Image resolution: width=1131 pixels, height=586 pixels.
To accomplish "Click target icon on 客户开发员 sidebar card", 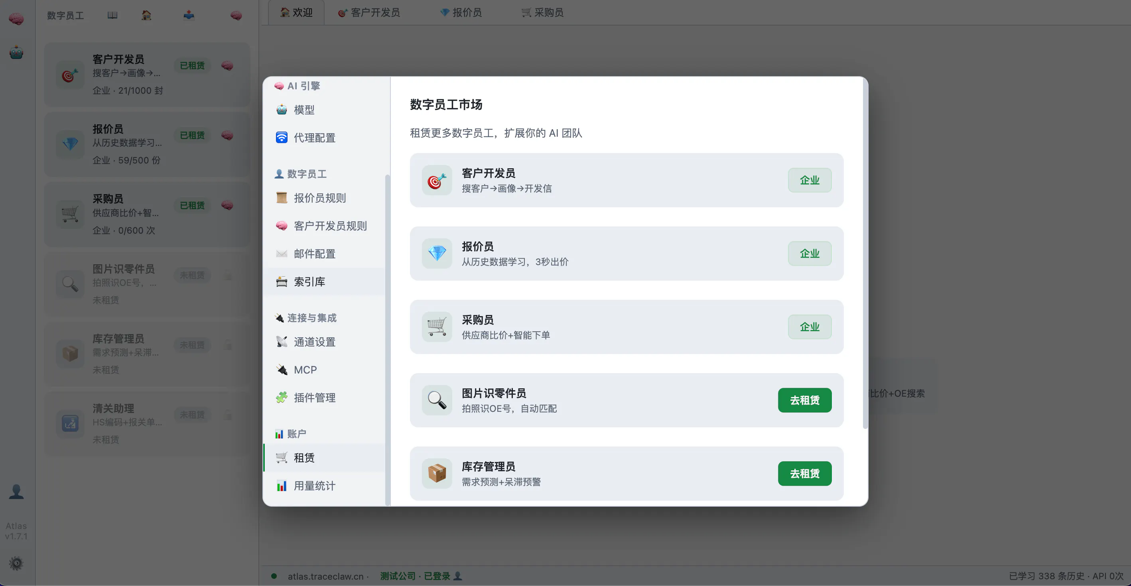I will pyautogui.click(x=70, y=75).
